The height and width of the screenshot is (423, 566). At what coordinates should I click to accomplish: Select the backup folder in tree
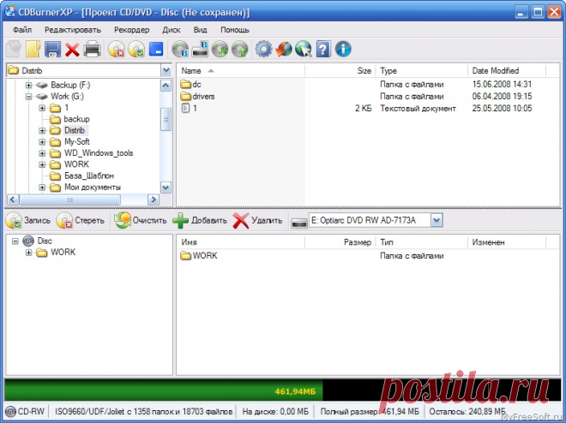76,119
